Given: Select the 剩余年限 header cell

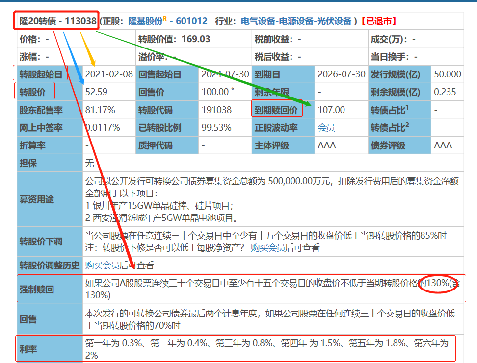Looking at the screenshot, I should click(x=284, y=92).
